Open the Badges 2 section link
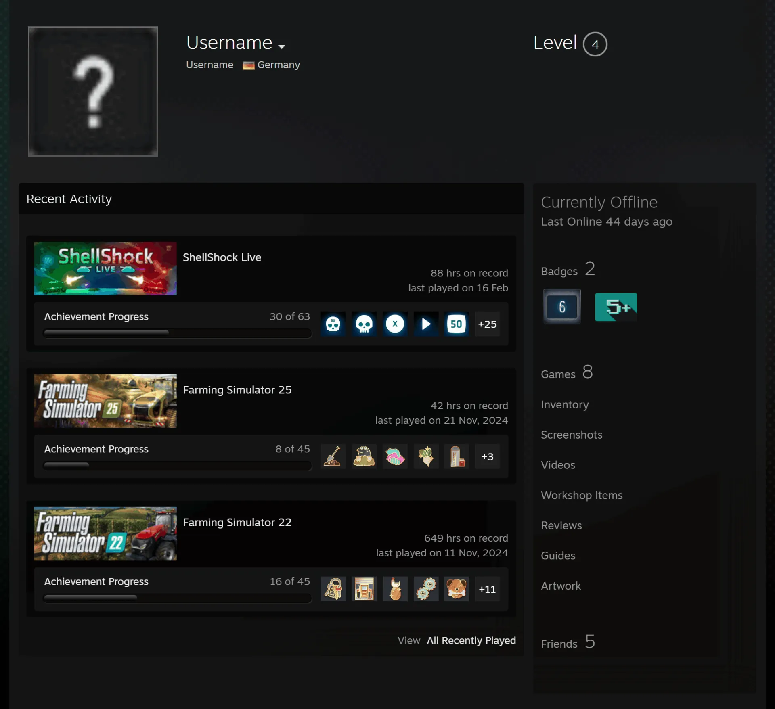Screen dimensions: 775x709 pos(568,270)
